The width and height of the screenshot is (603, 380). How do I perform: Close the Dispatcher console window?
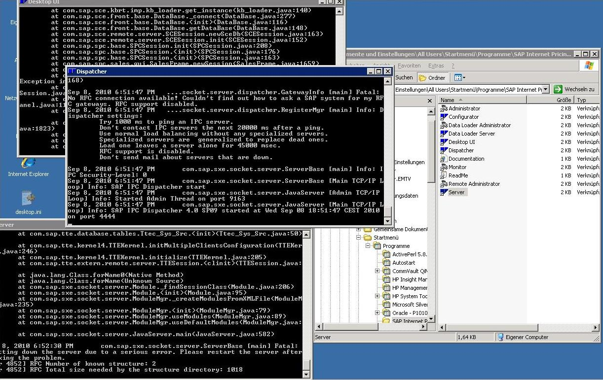[387, 71]
